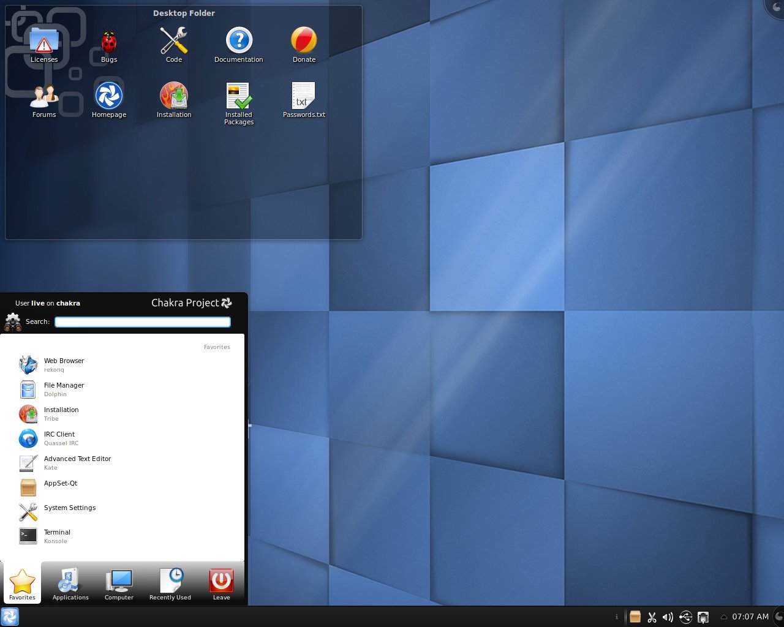
Task: Click the Plasma toolbox at taskbar corner
Action: tap(778, 617)
